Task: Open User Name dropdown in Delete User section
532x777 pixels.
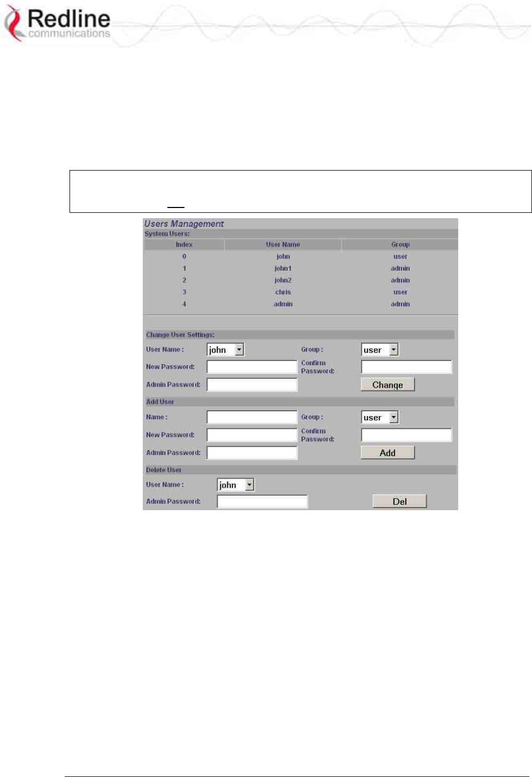Action: pyautogui.click(x=236, y=485)
